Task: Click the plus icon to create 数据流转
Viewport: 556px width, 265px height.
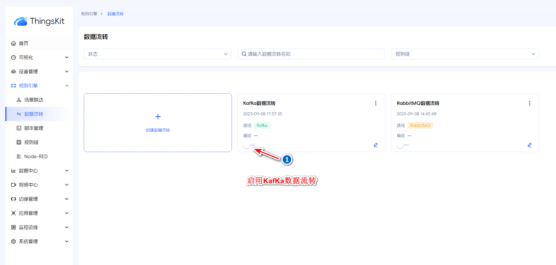Action: [x=158, y=117]
